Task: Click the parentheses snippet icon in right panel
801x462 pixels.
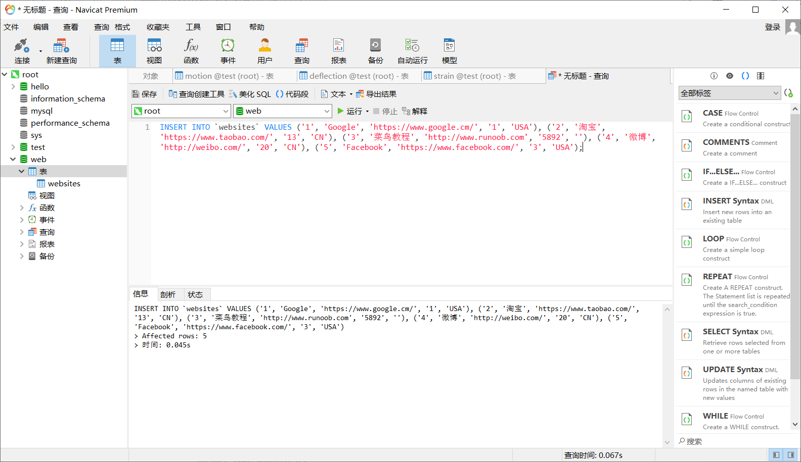Action: point(745,76)
